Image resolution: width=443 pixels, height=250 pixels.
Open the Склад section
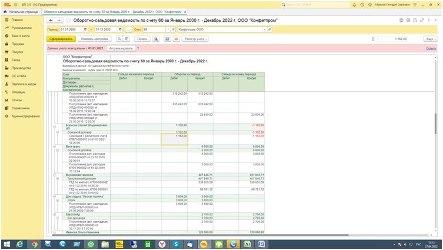coord(16,60)
